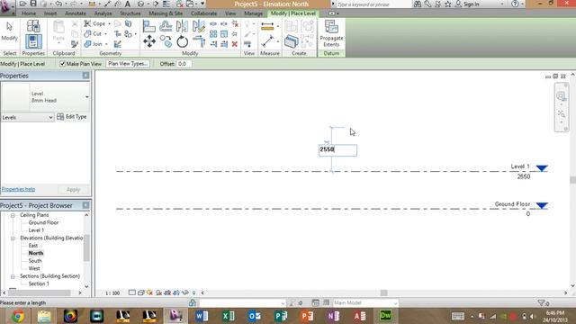Open Dreamweaver from the taskbar
Viewport: 576px width, 324px height.
386,316
